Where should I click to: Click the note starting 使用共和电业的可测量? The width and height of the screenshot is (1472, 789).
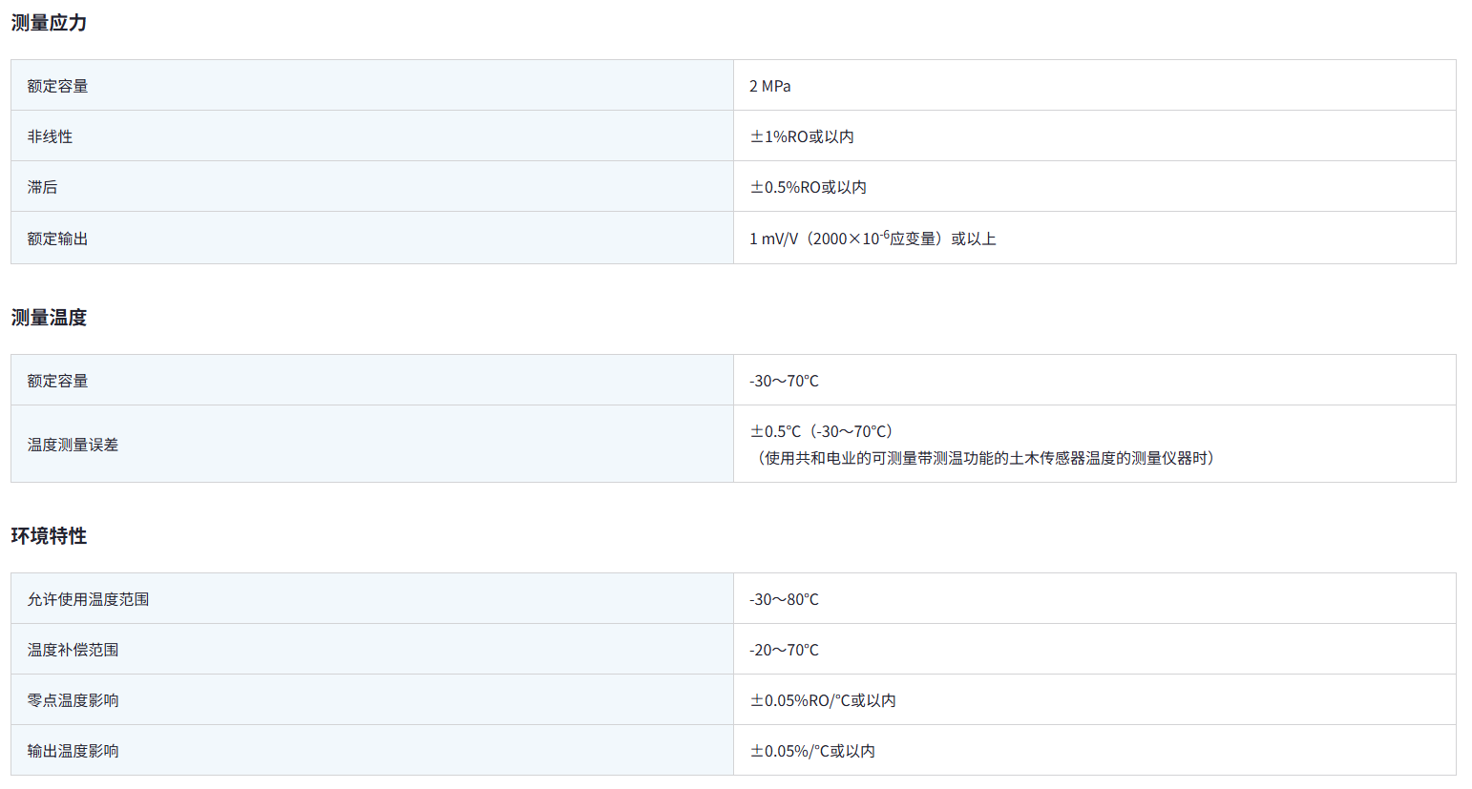click(985, 458)
